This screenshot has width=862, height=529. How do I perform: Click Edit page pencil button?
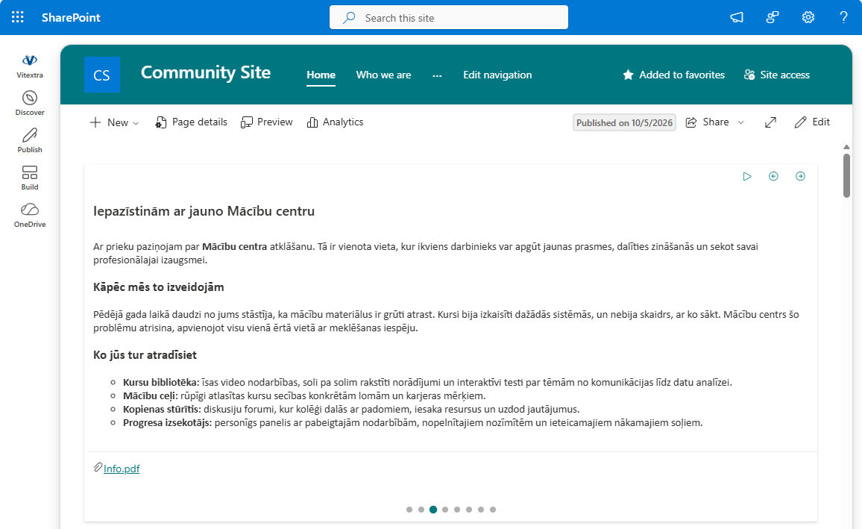pyautogui.click(x=812, y=122)
